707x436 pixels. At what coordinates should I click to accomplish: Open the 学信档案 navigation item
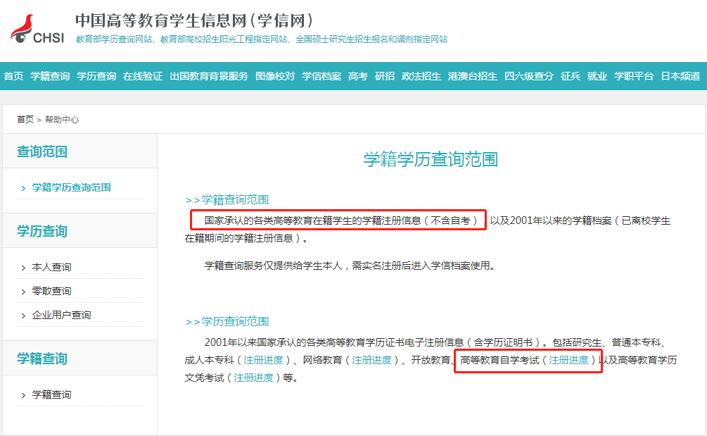[x=321, y=76]
